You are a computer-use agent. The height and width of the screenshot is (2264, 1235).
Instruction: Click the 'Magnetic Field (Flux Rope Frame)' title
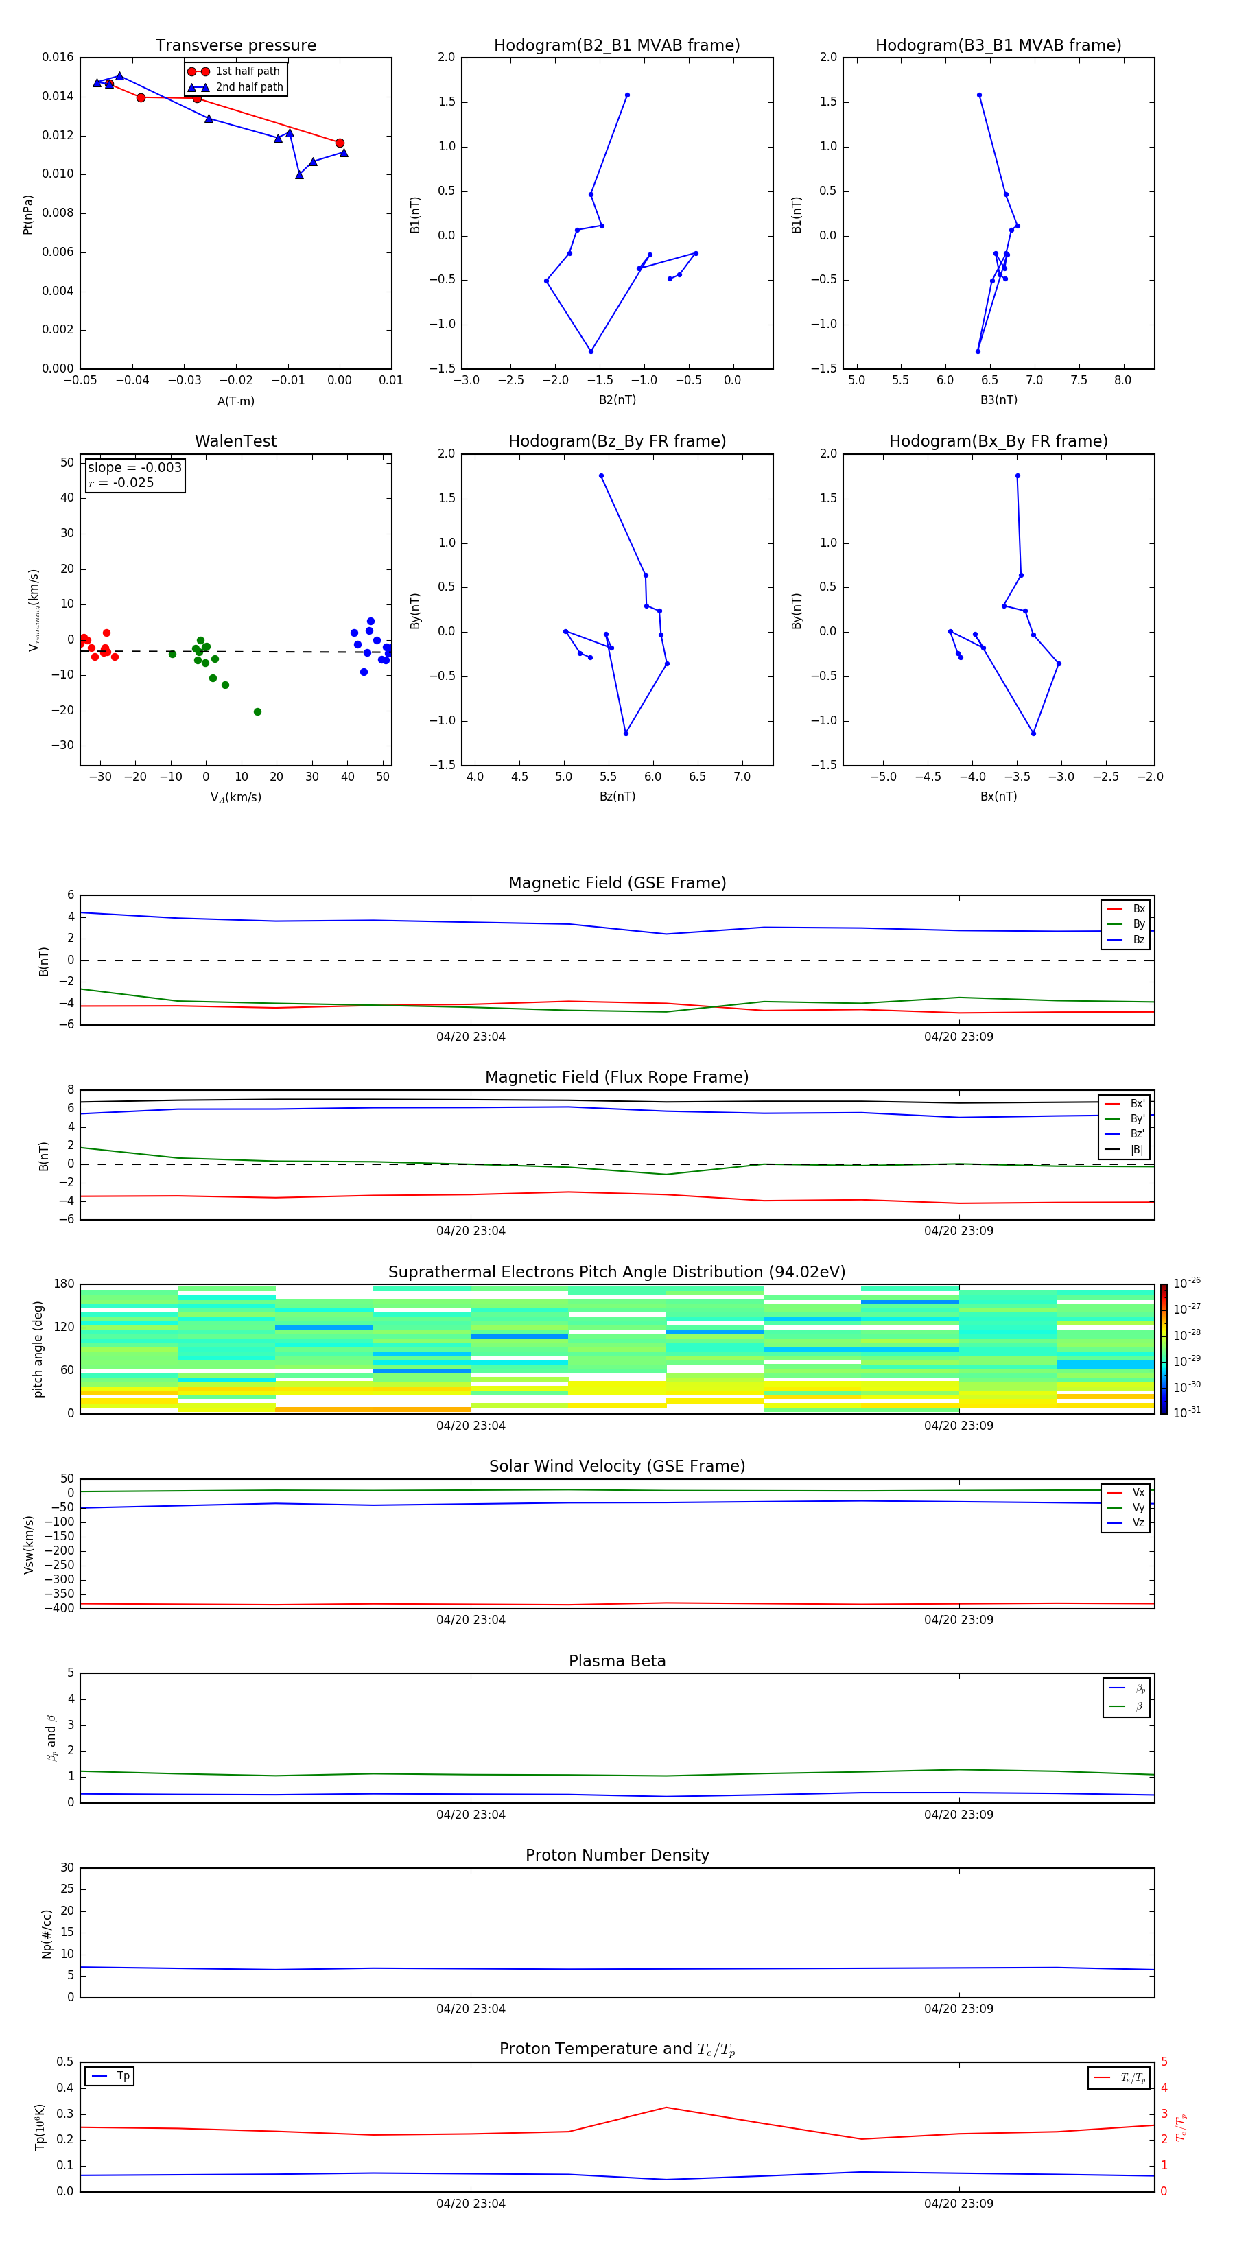coord(617,1078)
